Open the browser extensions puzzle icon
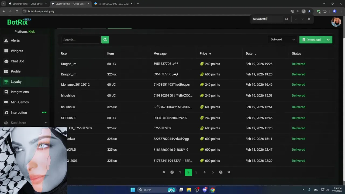This screenshot has width=345, height=194. tap(325, 11)
